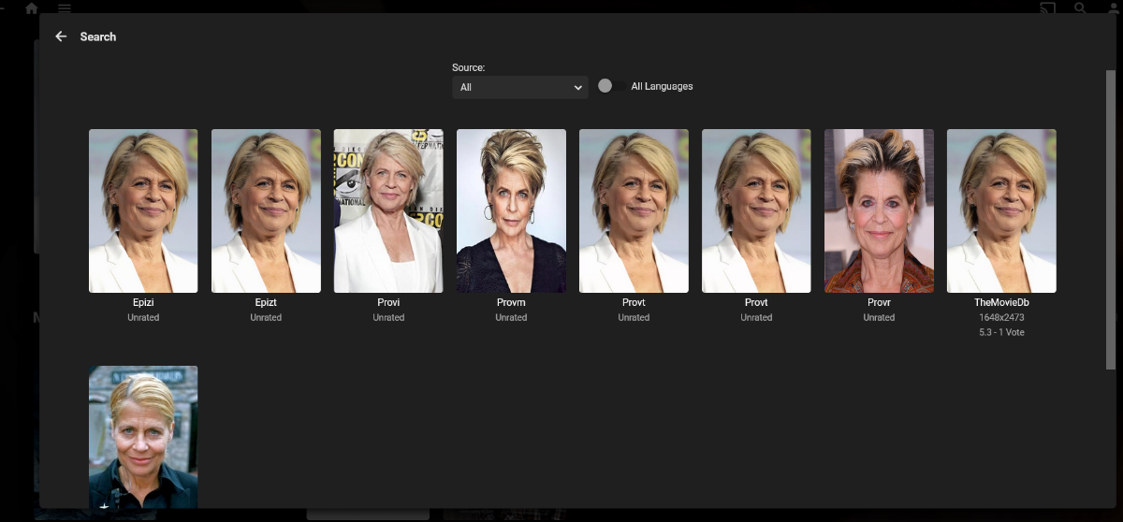Click the 'TheMovieDb' provider label
This screenshot has width=1123, height=522.
pyautogui.click(x=1001, y=303)
